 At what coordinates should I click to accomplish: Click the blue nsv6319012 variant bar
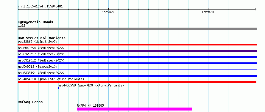(x=137, y=63)
